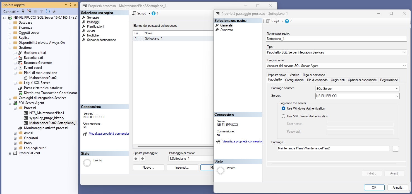
Task: Click the Monitoraggio attività processi icon
Action: coord(20,128)
